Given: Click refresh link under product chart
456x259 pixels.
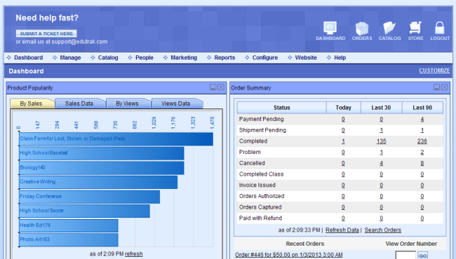Looking at the screenshot, I should pos(133,254).
